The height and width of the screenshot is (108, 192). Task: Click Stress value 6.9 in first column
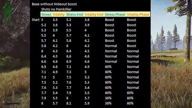coord(43,67)
